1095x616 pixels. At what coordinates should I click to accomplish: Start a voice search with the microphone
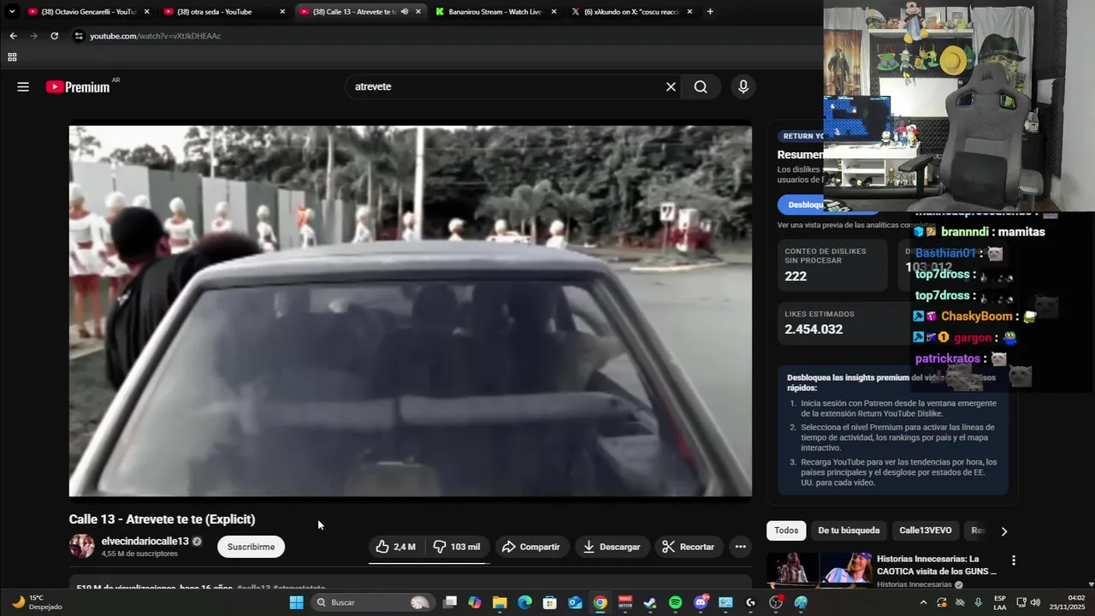pos(743,86)
